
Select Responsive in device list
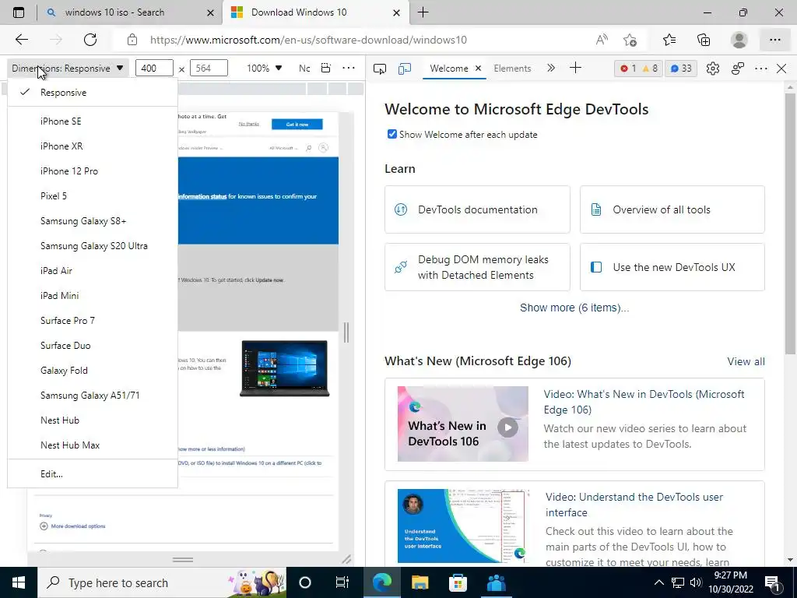93,93
